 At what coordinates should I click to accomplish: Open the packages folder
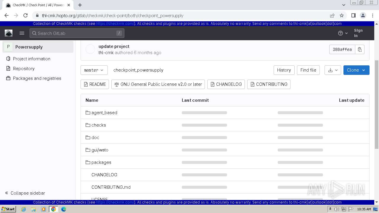(x=101, y=162)
